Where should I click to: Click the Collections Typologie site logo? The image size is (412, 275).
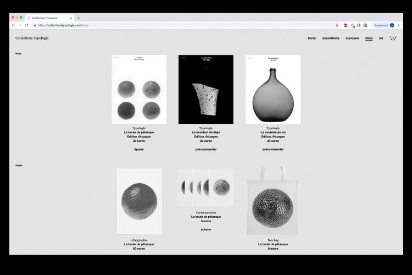(x=32, y=38)
